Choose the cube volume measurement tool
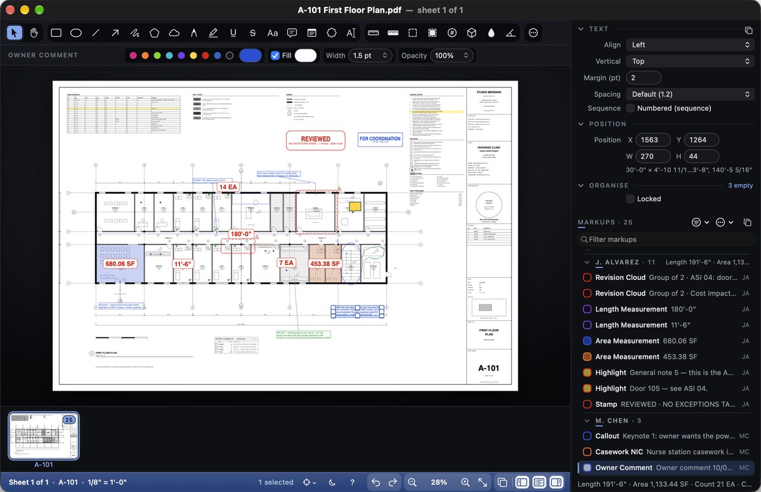The image size is (761, 492). [471, 33]
